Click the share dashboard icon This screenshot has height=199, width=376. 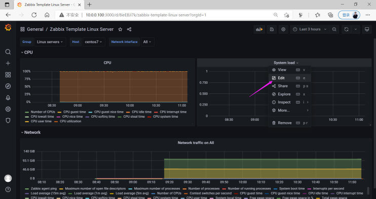click(129, 29)
